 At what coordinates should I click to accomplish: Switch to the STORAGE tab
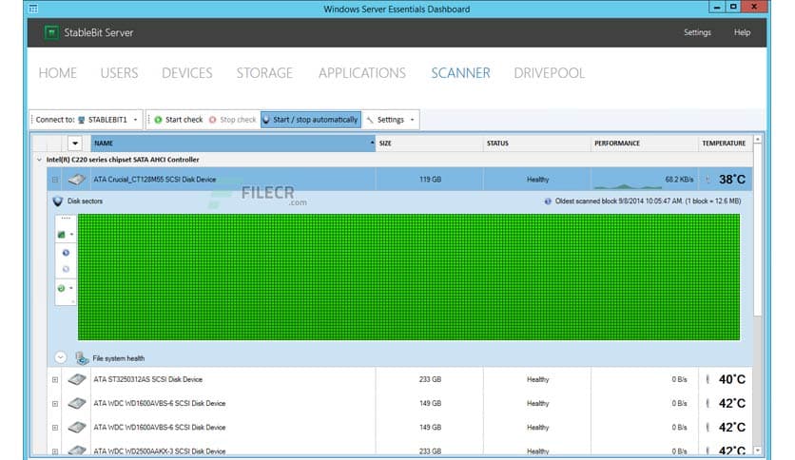point(264,73)
